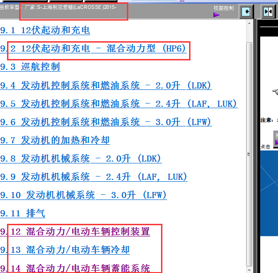
Task: Open 9.10 发动机机械系统 3.0升 (LFW)
Action: click(83, 195)
